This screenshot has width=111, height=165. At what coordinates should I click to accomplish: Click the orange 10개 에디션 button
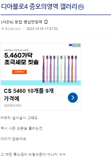[19, 72]
